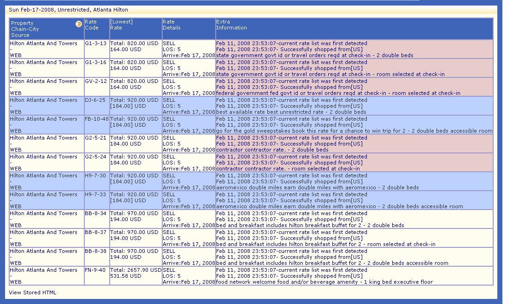
Task: Click rate code BB-8-38
Action: pos(96,251)
